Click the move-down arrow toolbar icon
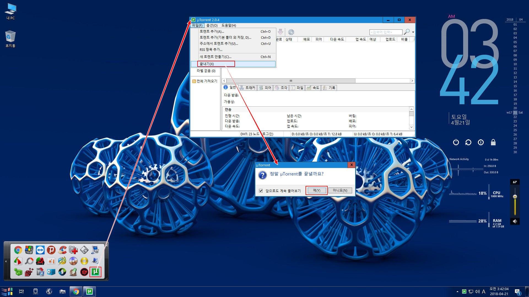 (x=280, y=32)
